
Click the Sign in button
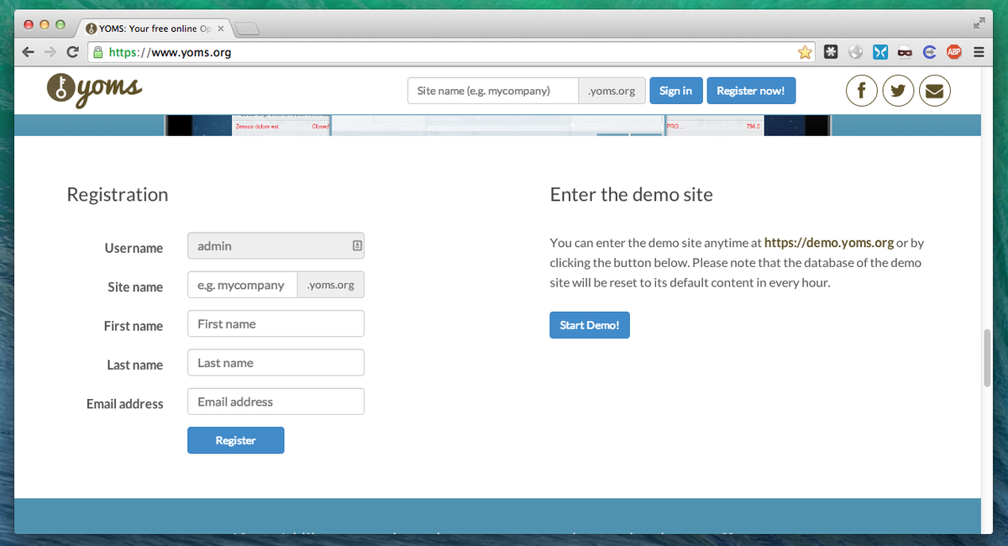pos(676,91)
